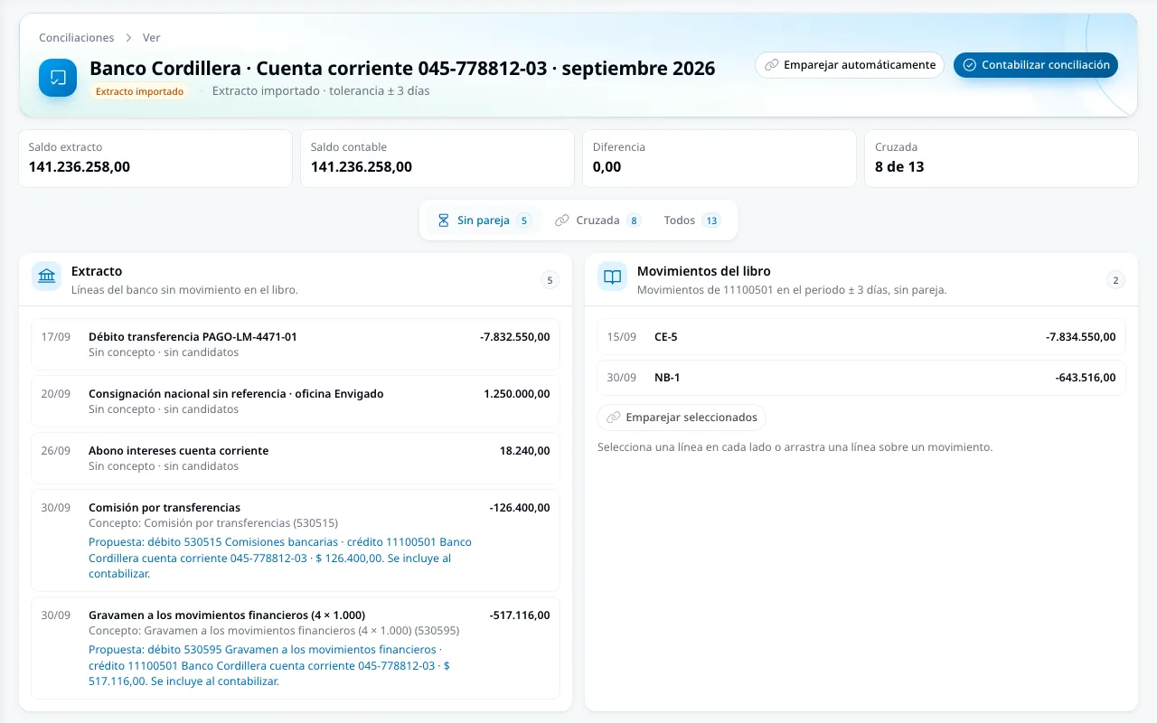Click Contabilizar conciliación button
Viewport: 1157px width, 723px height.
point(1036,65)
